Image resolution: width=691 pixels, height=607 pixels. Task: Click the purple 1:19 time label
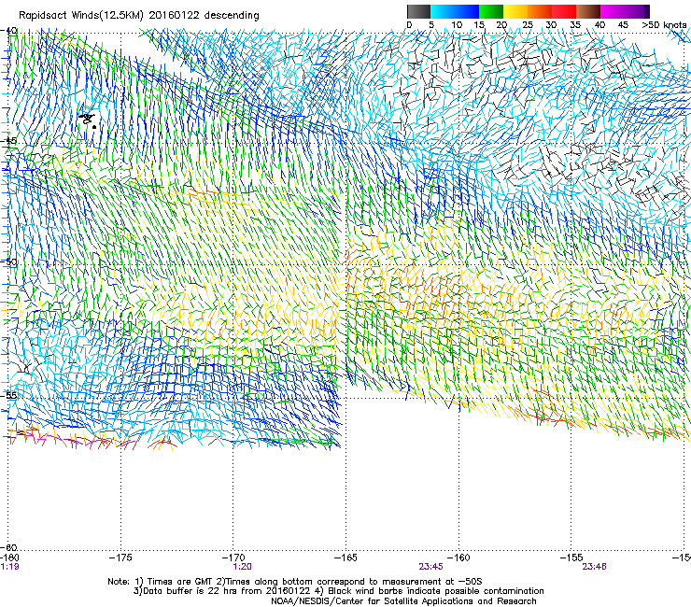tap(9, 567)
